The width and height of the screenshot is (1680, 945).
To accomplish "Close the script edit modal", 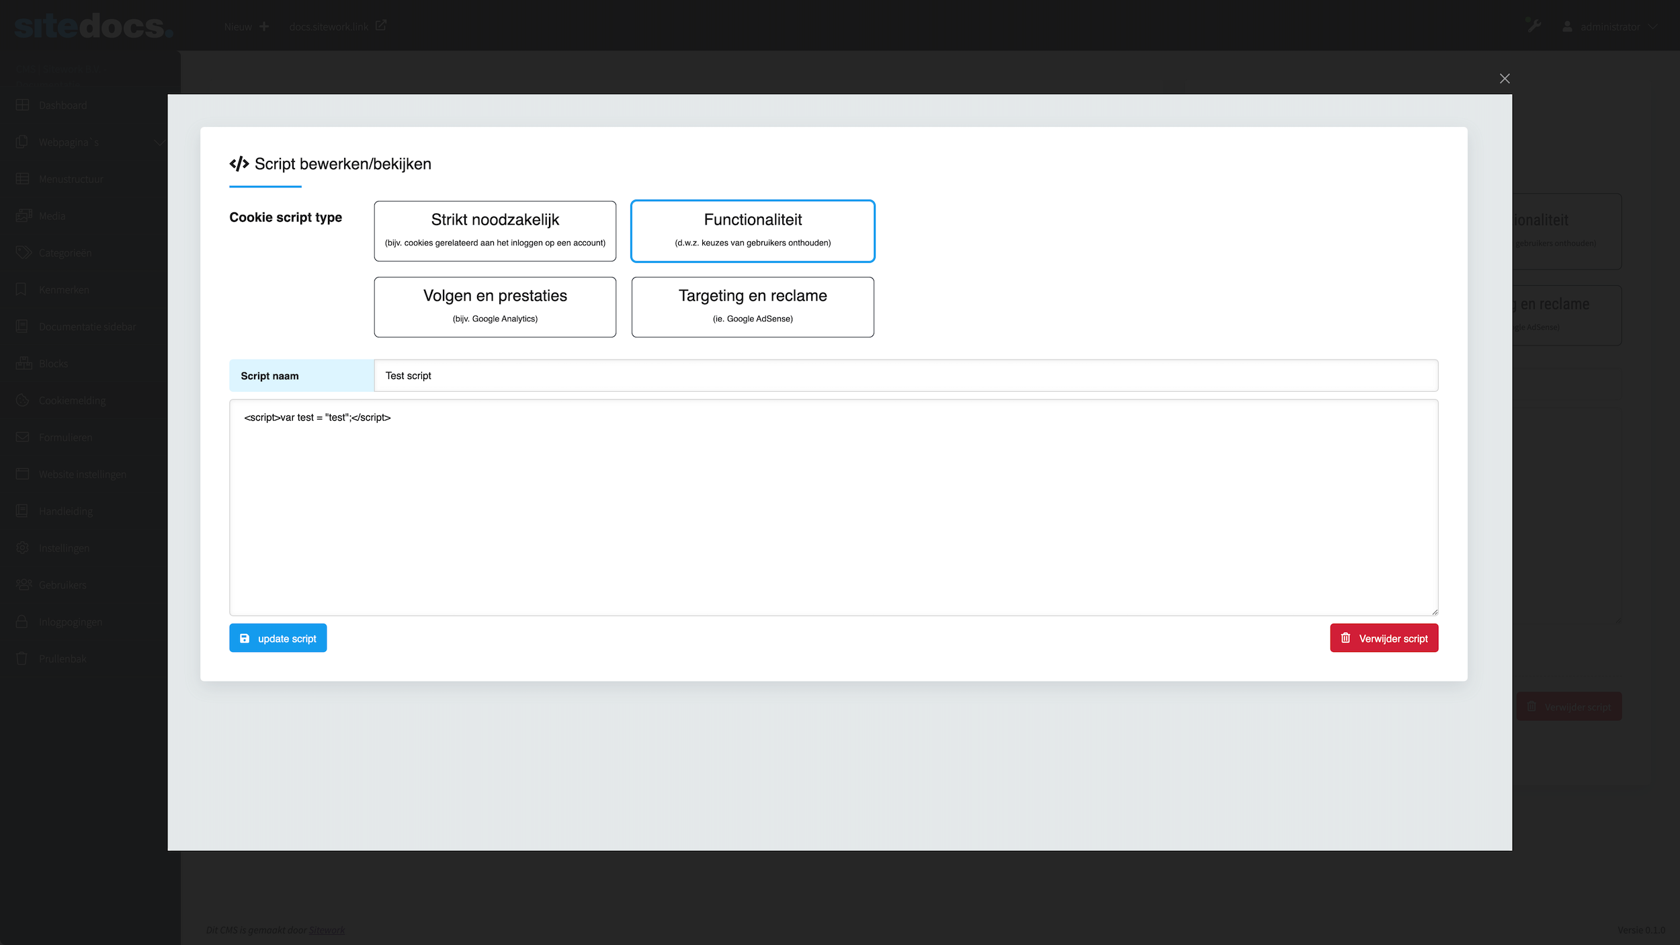I will (x=1504, y=79).
